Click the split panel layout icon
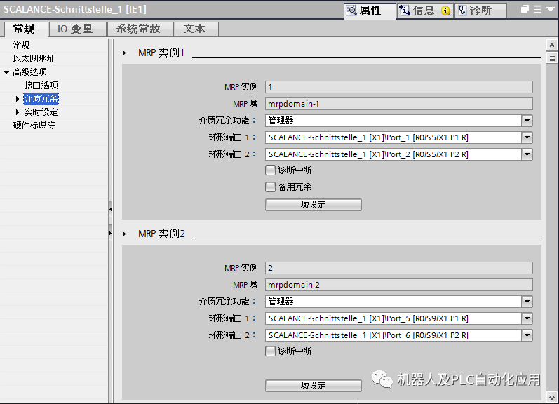 (538, 9)
